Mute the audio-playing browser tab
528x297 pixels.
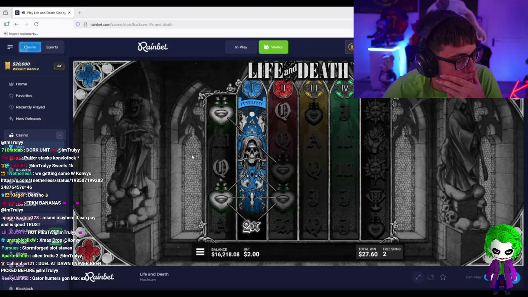(23, 13)
